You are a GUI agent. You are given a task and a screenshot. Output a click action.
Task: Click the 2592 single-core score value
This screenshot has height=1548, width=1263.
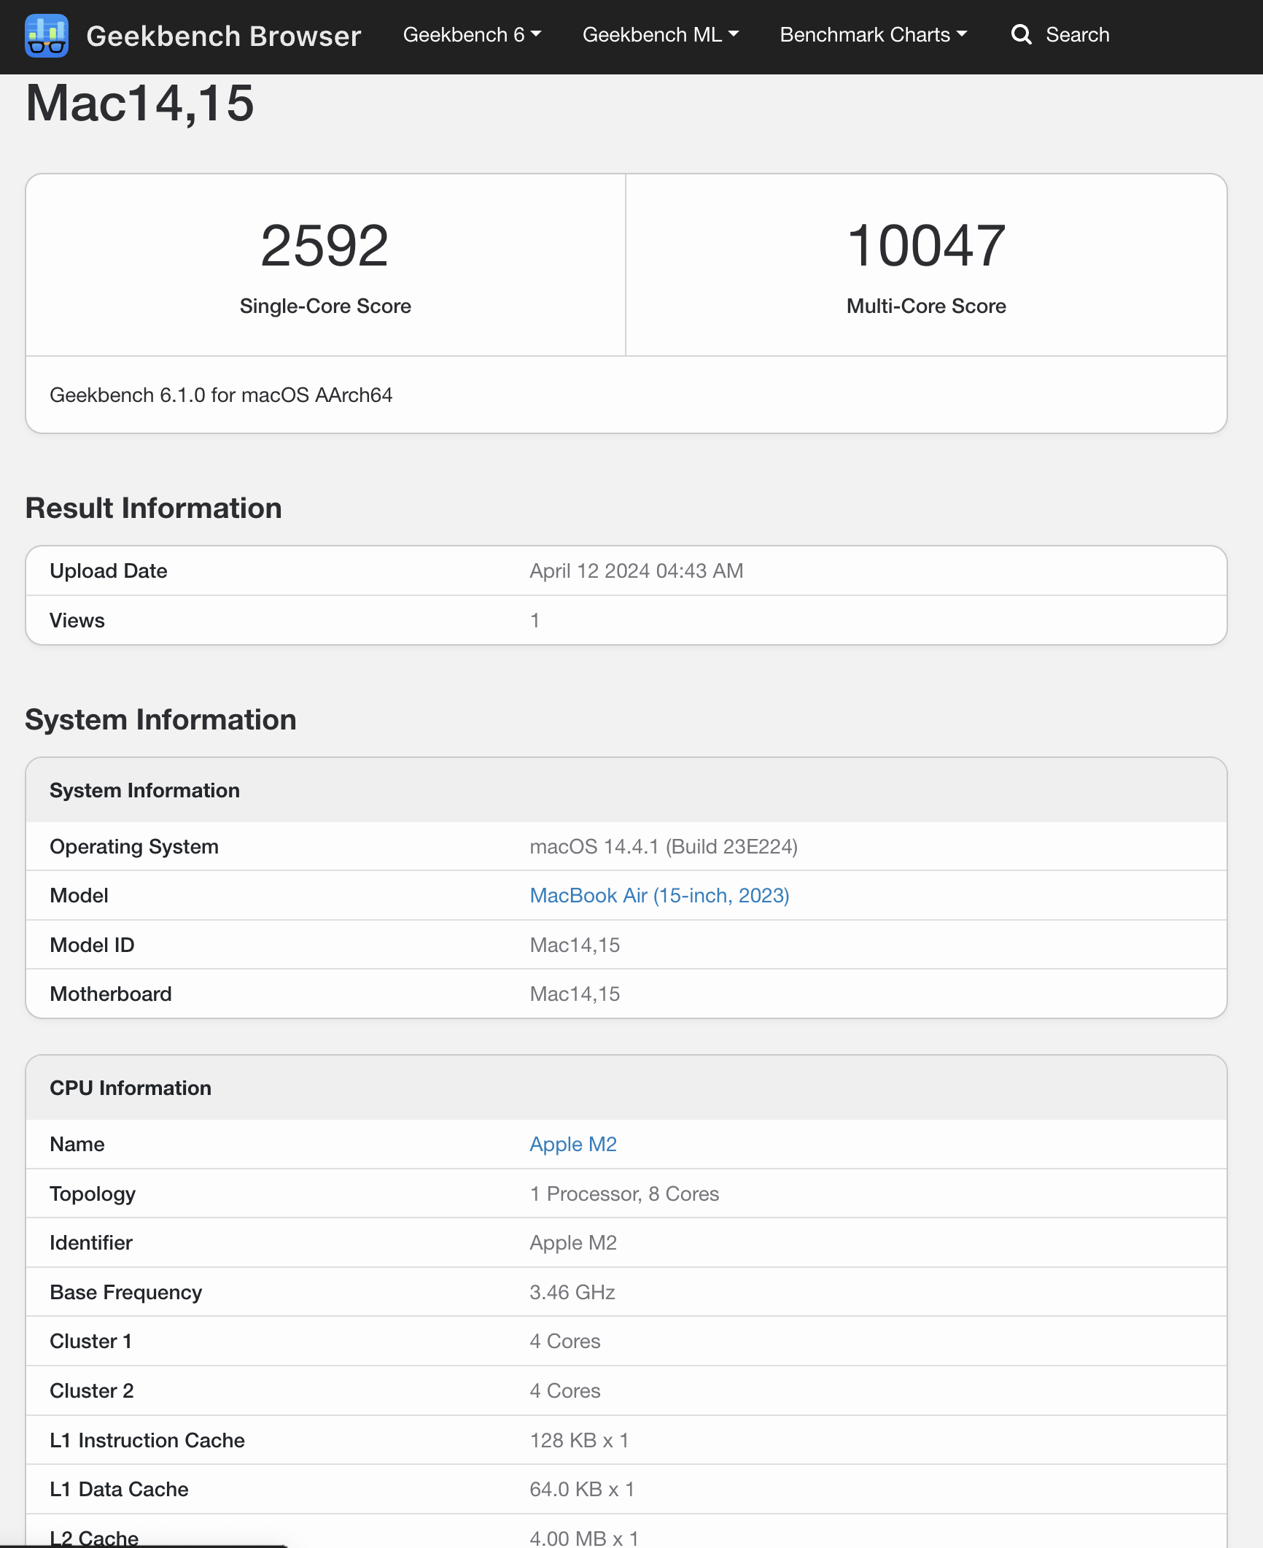point(325,246)
